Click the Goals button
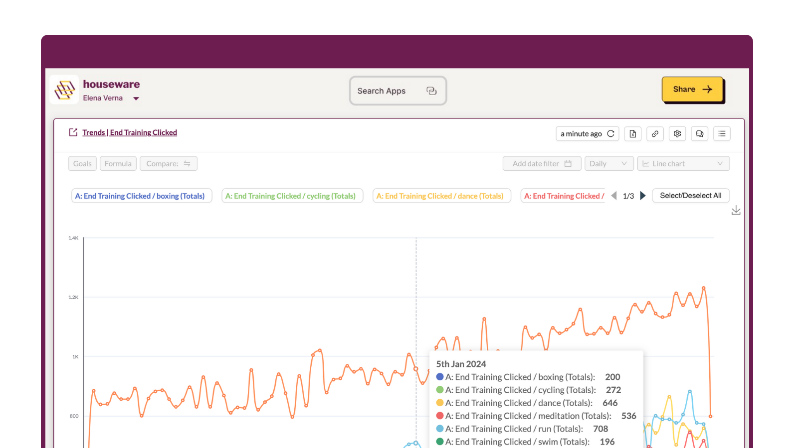The width and height of the screenshot is (798, 448). pyautogui.click(x=82, y=164)
